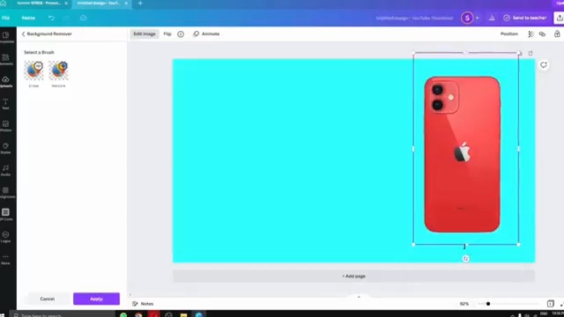Open the QR Code sidebar panel

pyautogui.click(x=6, y=215)
